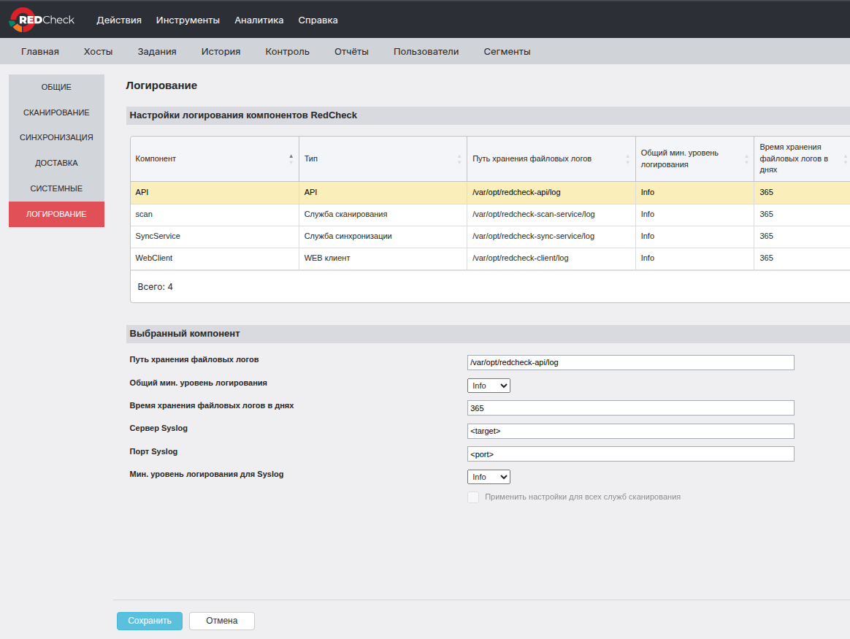Image resolution: width=850 pixels, height=639 pixels.
Task: Select СИСТЕМНЫЕ settings section
Action: pyautogui.click(x=56, y=188)
